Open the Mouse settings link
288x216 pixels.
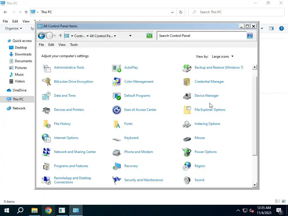coord(200,138)
